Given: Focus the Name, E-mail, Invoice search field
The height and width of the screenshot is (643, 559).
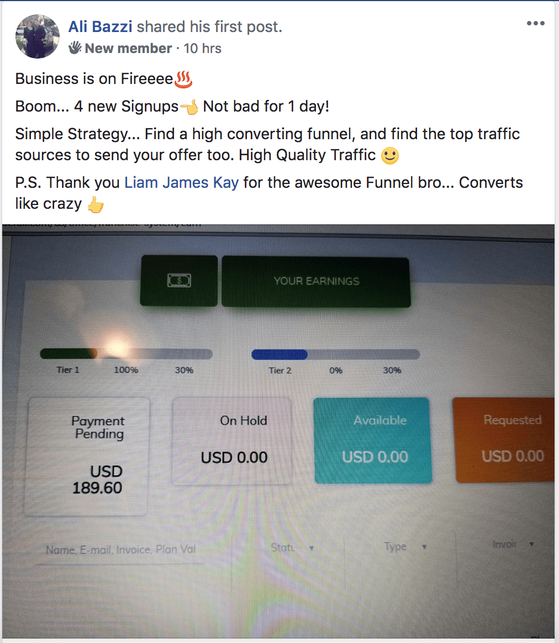Looking at the screenshot, I should pyautogui.click(x=120, y=550).
